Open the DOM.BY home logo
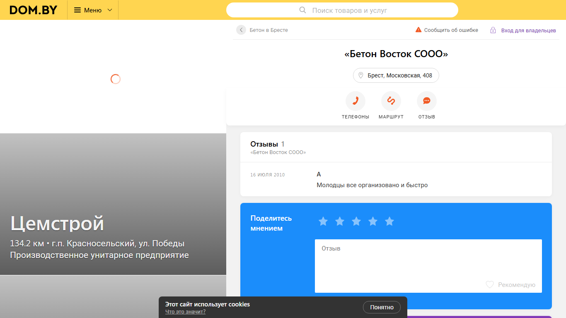 [34, 10]
